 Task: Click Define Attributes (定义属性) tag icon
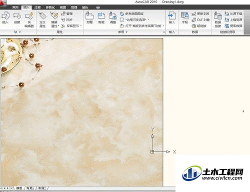click(42, 16)
